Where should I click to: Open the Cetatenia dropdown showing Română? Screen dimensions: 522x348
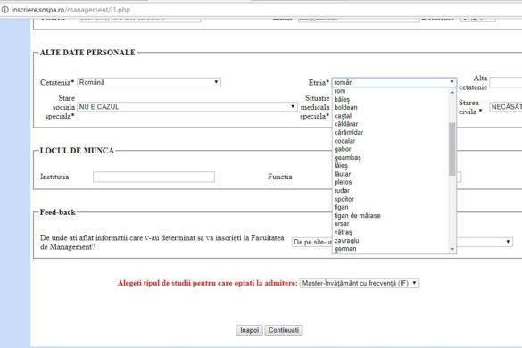[149, 82]
